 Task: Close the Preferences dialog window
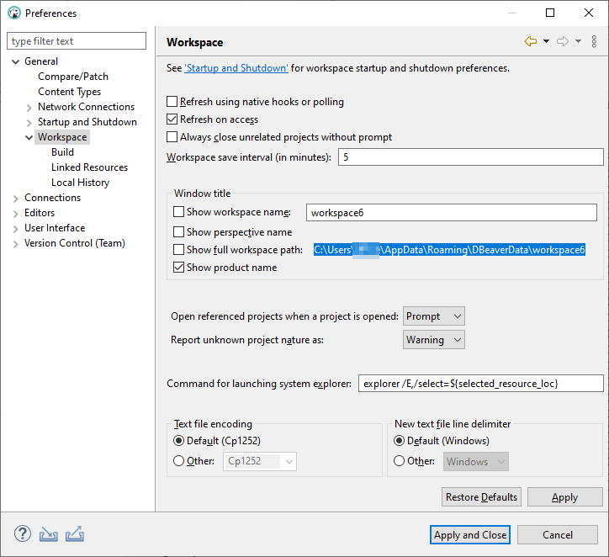click(x=589, y=13)
